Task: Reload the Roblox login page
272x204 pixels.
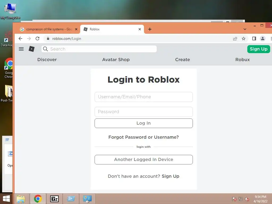Action: coord(37,39)
